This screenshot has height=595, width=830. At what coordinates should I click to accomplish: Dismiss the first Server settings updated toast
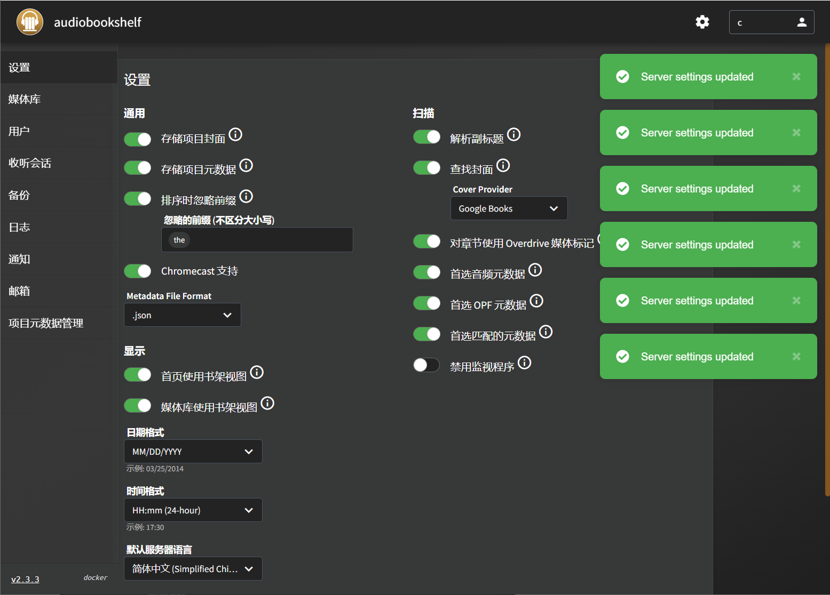(796, 76)
